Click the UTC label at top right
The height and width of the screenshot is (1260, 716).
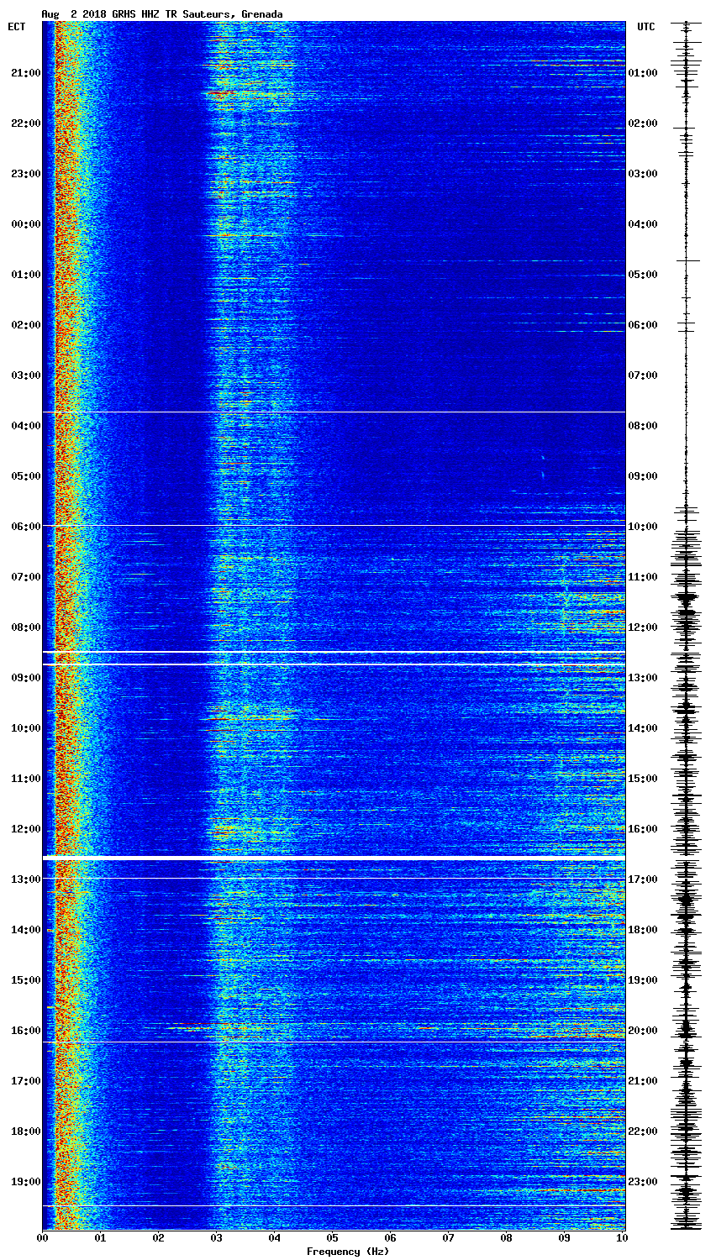(645, 27)
